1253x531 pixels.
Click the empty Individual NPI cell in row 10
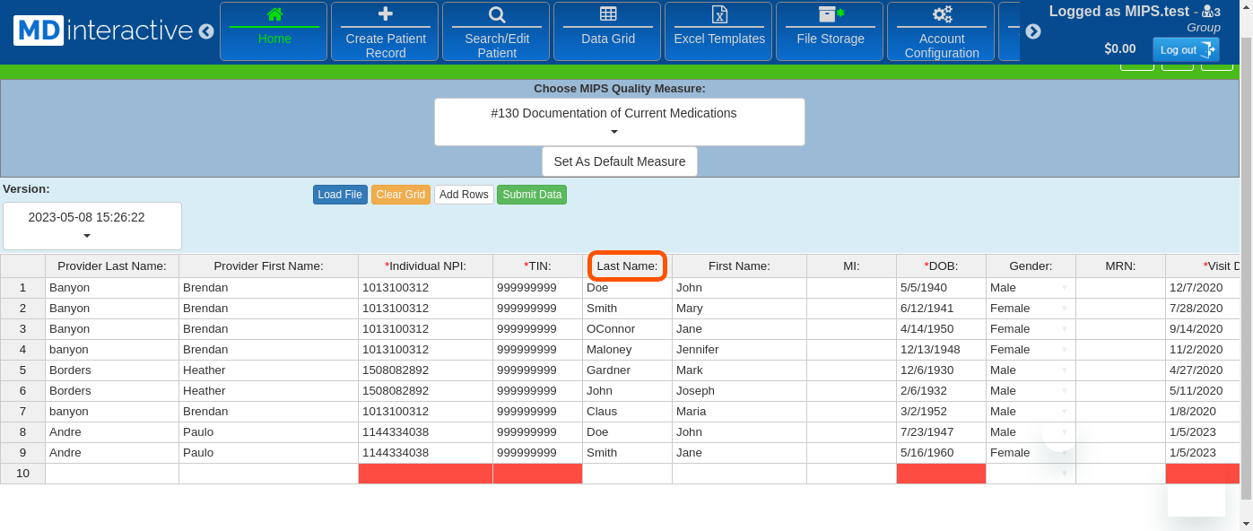(425, 474)
